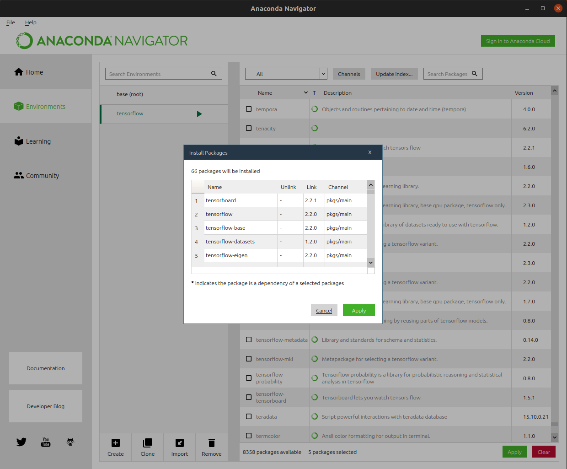Toggle the termcolor package checkbox
Image resolution: width=567 pixels, height=469 pixels.
click(249, 436)
